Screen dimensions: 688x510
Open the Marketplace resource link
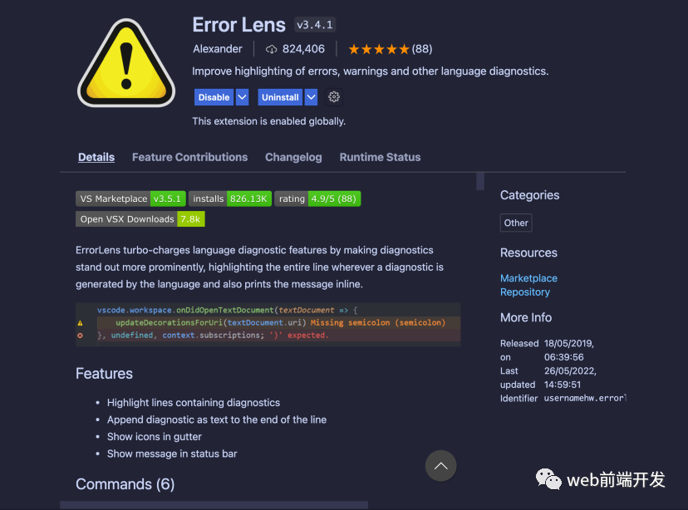pos(528,278)
